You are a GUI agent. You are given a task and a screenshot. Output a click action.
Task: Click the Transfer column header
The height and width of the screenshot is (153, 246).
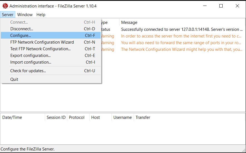coord(143,117)
